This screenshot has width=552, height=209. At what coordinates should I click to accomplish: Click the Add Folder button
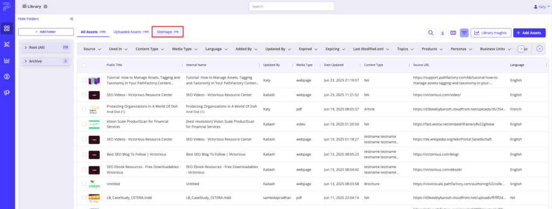[46, 32]
